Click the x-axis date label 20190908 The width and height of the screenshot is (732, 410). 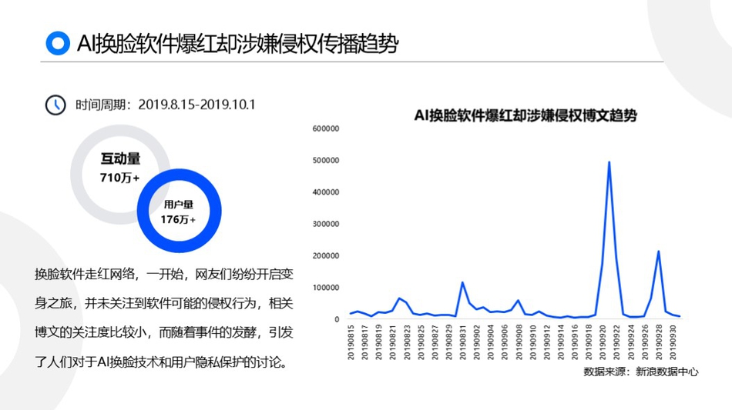click(x=519, y=342)
